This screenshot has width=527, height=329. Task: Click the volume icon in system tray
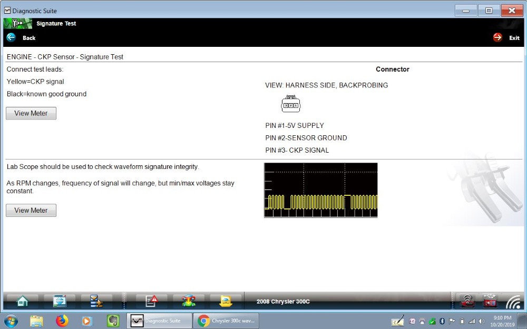(x=482, y=321)
